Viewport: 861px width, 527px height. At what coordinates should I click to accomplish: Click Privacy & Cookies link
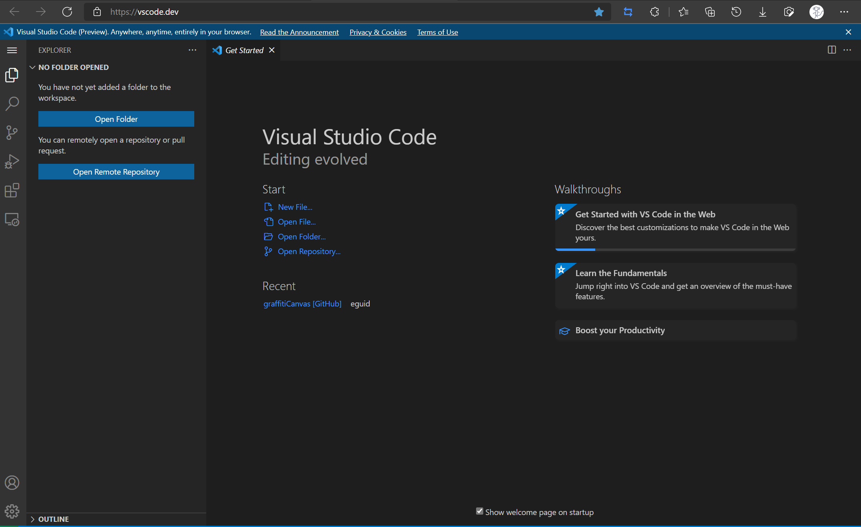tap(378, 32)
